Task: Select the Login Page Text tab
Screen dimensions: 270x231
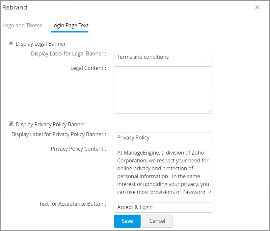Action: [x=70, y=25]
